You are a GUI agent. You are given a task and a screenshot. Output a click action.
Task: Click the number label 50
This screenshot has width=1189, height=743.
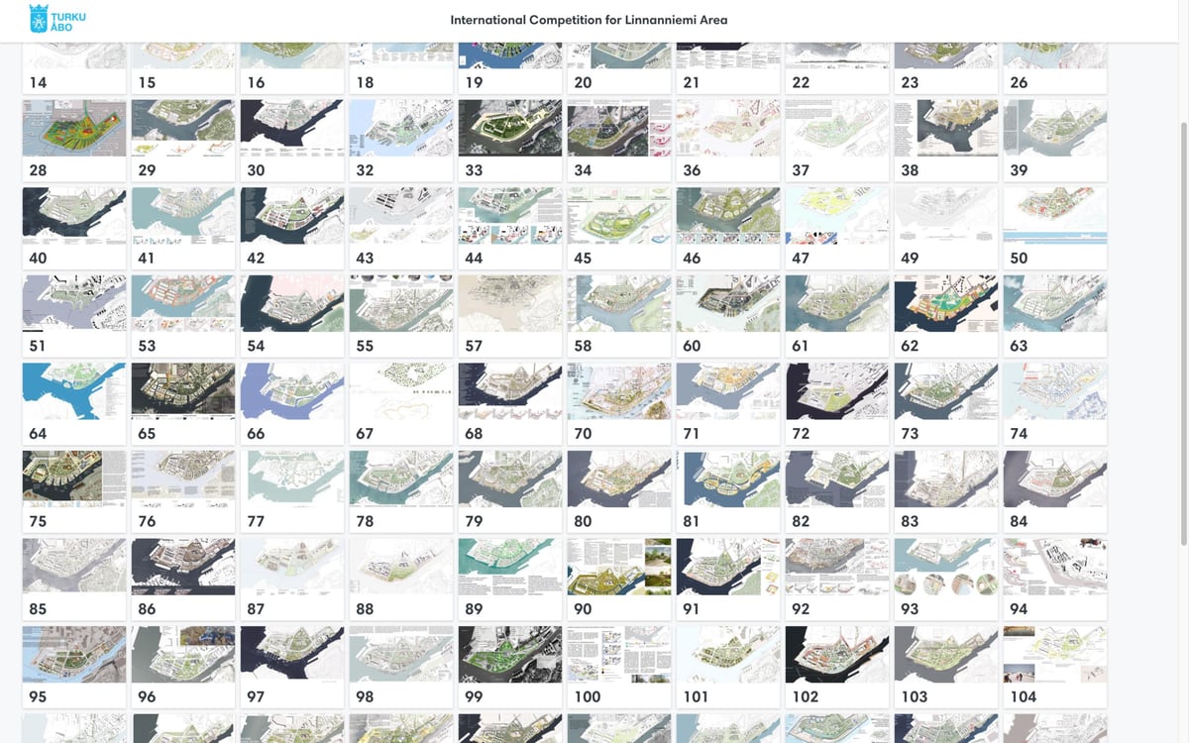point(1019,259)
